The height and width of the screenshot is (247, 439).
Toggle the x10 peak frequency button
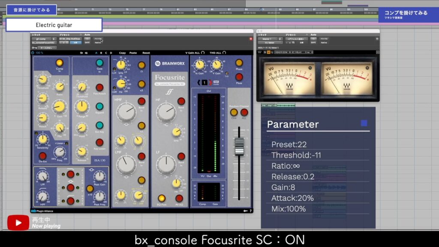pos(90,189)
